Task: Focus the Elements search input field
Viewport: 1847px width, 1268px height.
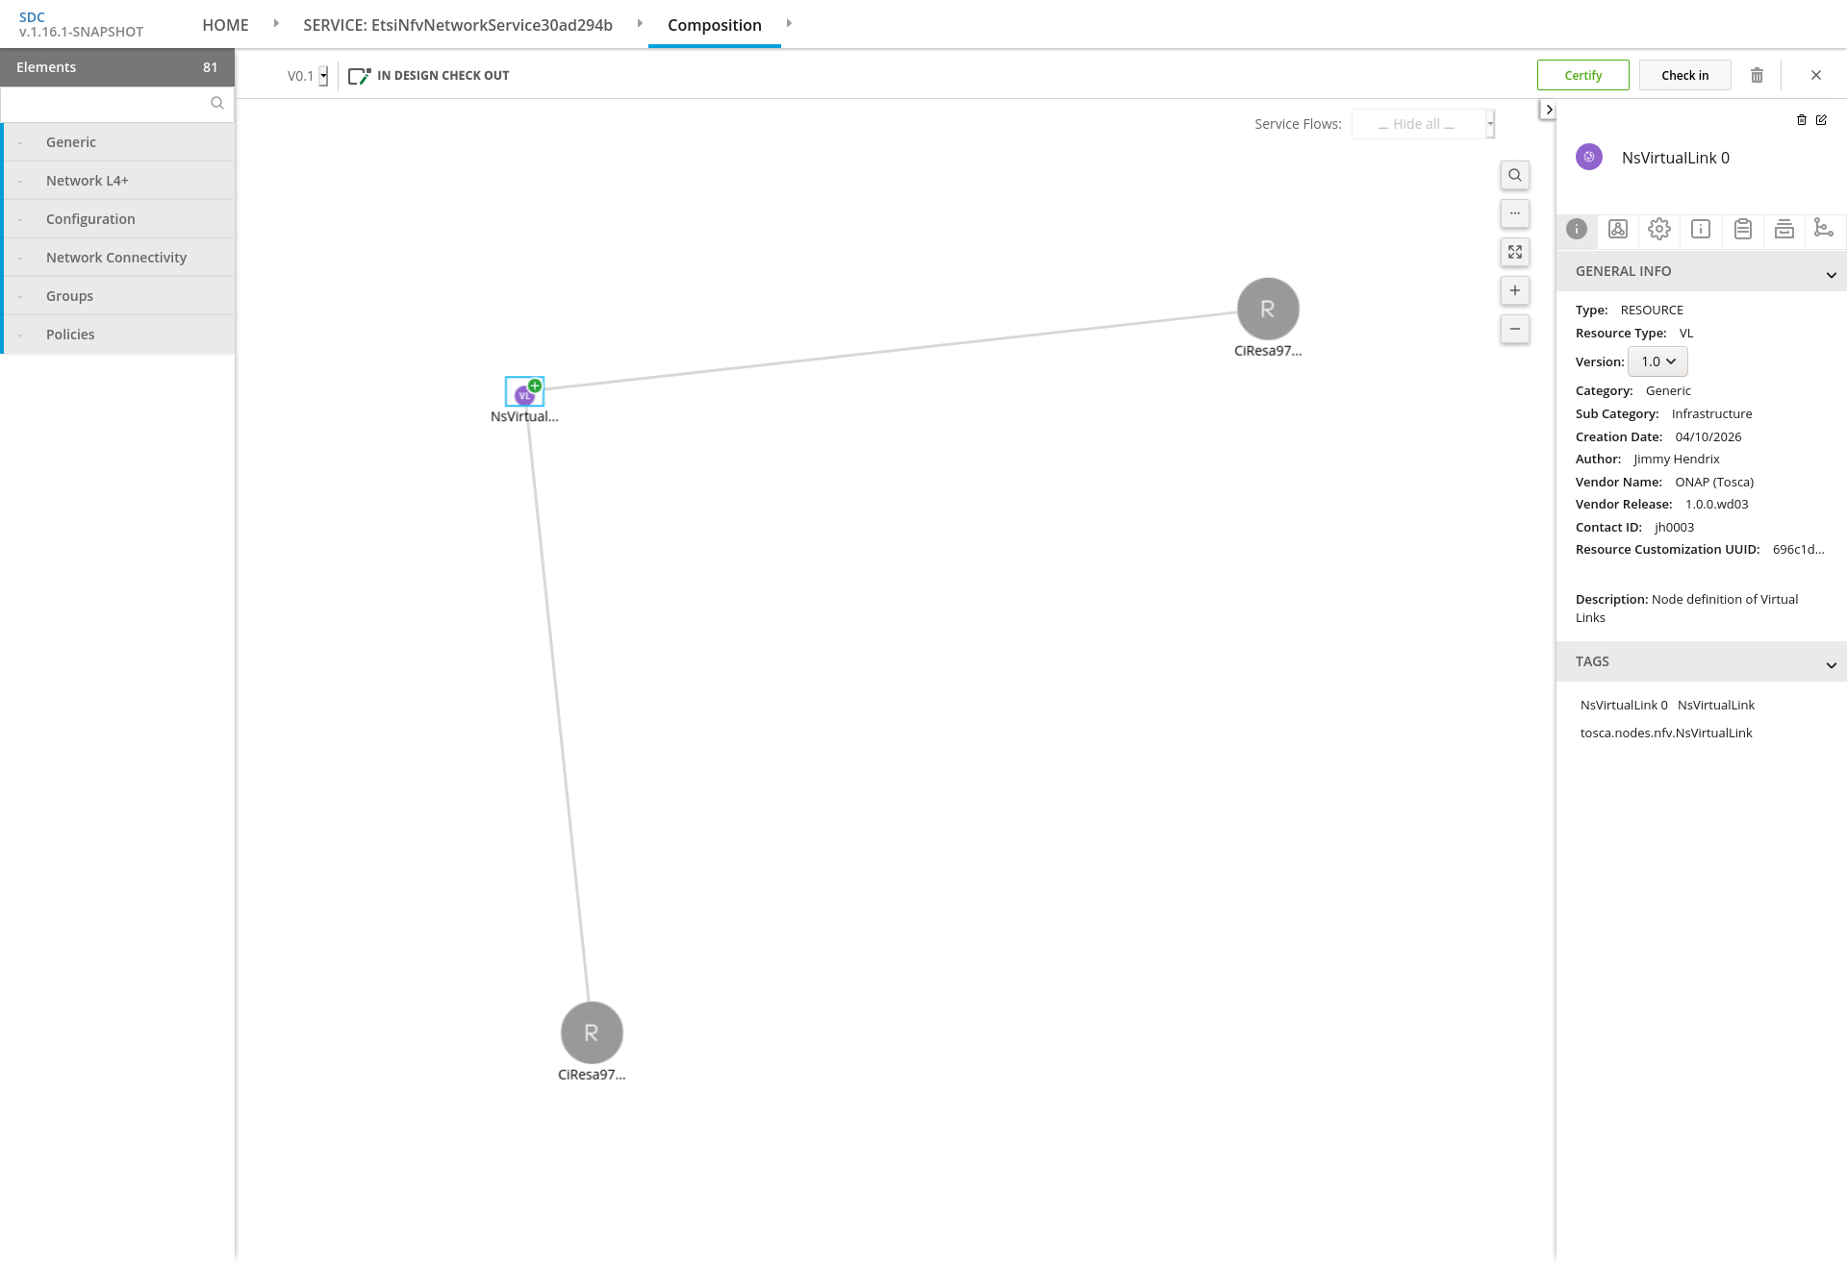Action: [106, 104]
